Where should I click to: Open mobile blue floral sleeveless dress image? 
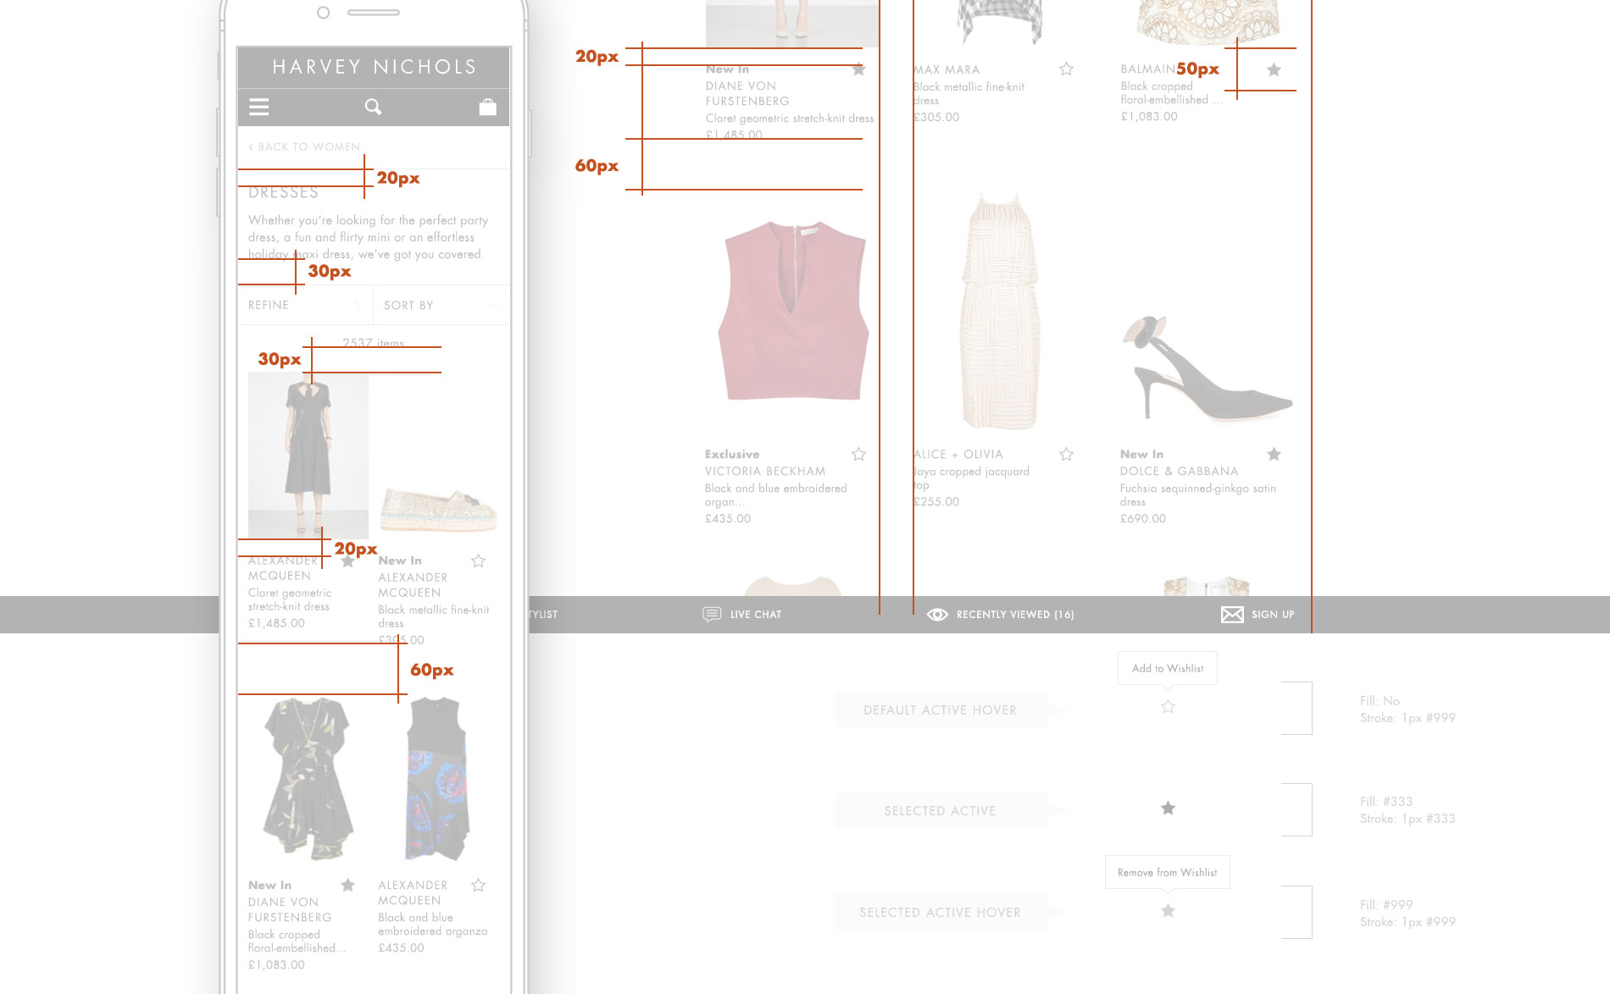pos(436,779)
